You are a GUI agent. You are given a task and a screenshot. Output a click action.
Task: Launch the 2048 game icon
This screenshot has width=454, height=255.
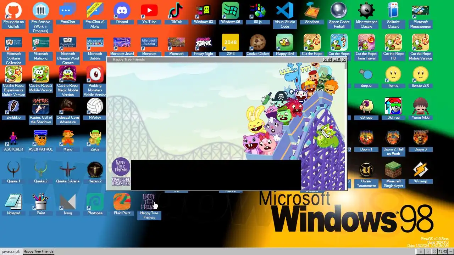pos(231,43)
